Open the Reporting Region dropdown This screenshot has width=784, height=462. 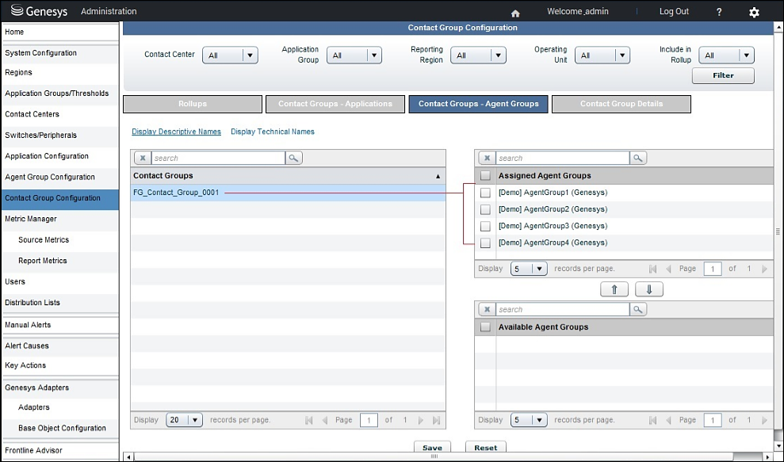pyautogui.click(x=478, y=55)
